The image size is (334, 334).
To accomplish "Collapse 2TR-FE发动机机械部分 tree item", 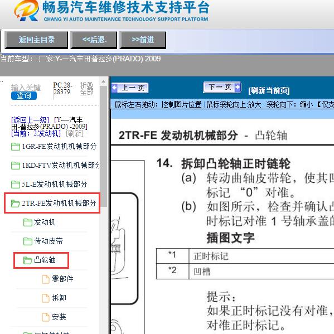I will click(59, 203).
